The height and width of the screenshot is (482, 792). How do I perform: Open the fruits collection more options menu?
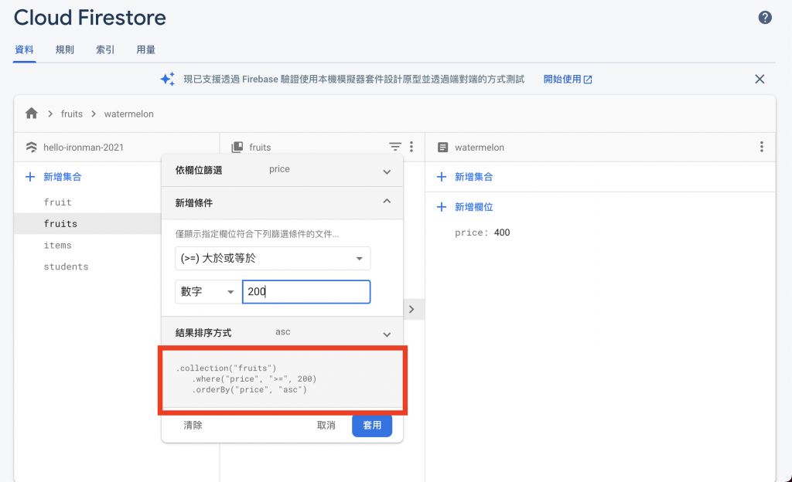[411, 147]
